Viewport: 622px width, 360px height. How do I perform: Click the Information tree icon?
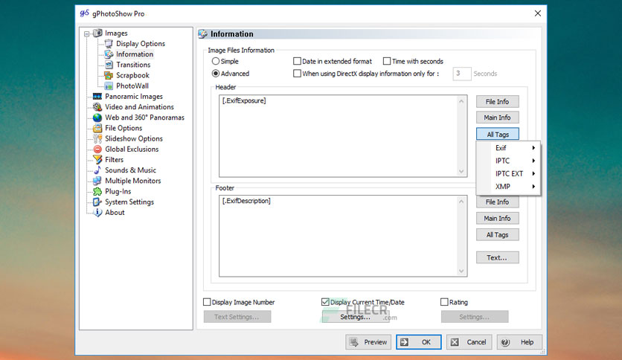[x=109, y=54]
